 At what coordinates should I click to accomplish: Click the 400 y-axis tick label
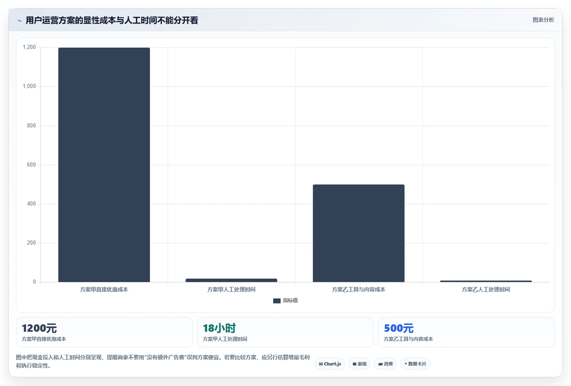[x=32, y=204]
